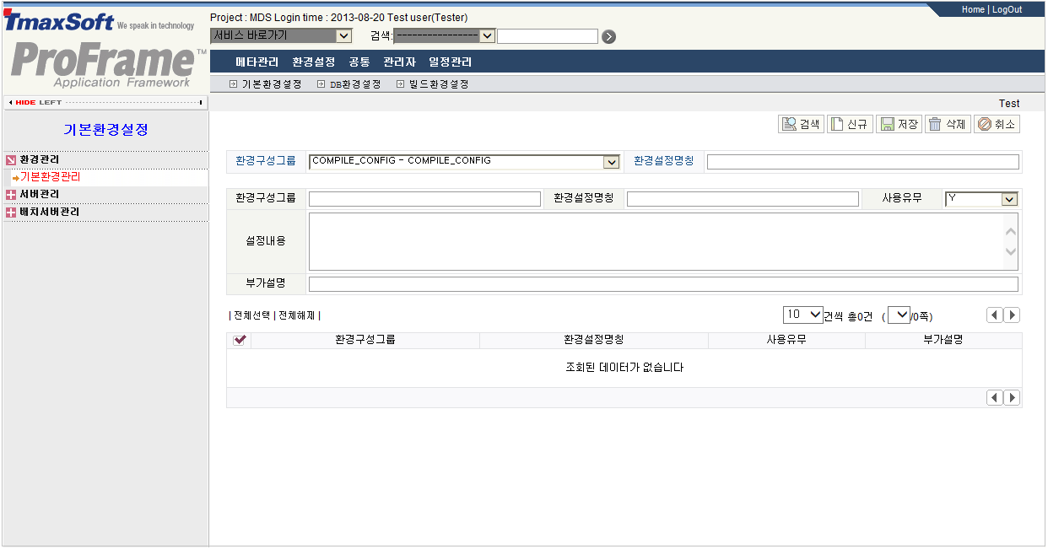Click next page arrow above the table
The height and width of the screenshot is (549, 1048).
(x=1012, y=315)
